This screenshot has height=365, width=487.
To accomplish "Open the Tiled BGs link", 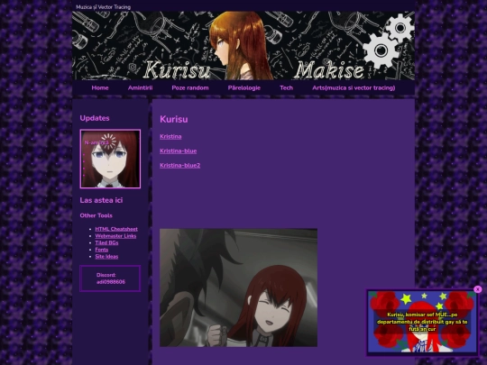I will click(x=106, y=242).
